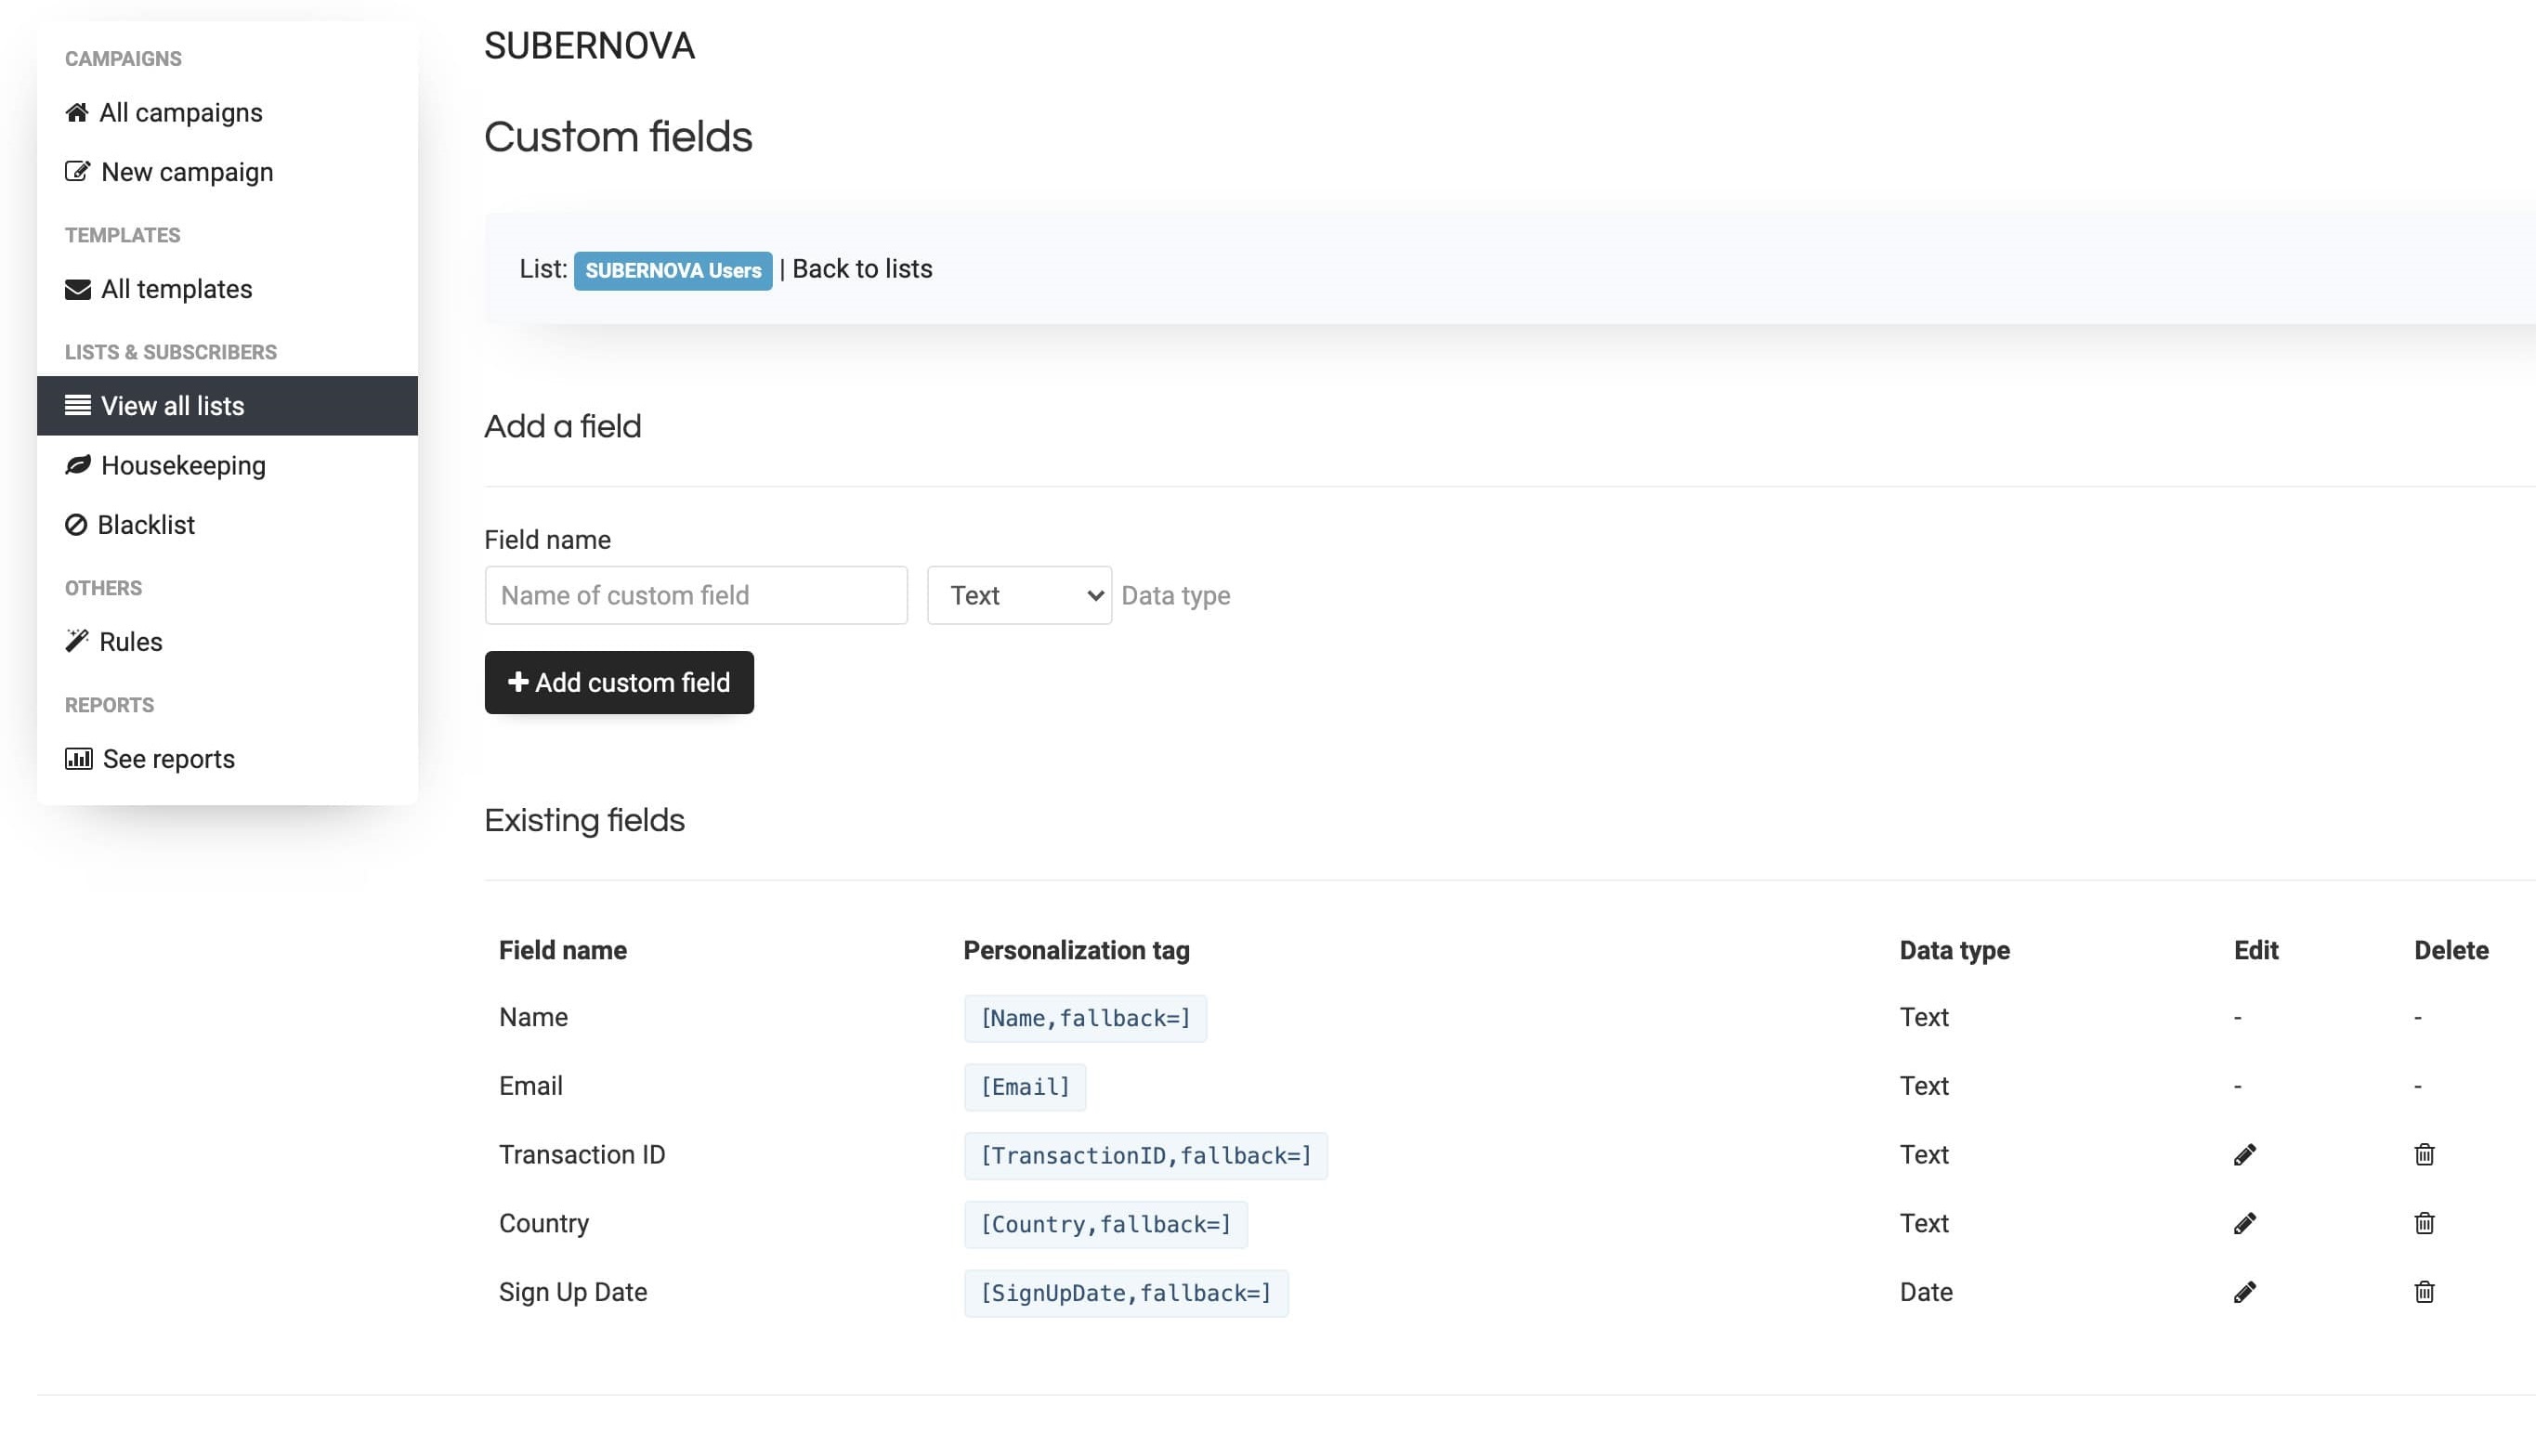Click the bar chart icon beside See reports
Viewport: 2536px width, 1432px height.
pos(79,759)
